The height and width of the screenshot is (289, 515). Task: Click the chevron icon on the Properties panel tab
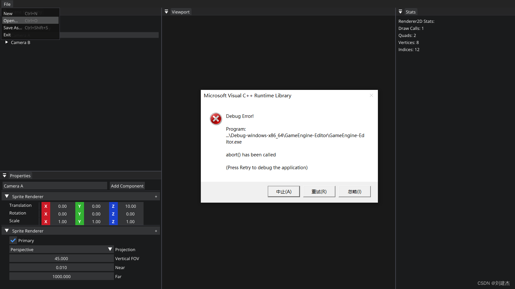tap(5, 175)
